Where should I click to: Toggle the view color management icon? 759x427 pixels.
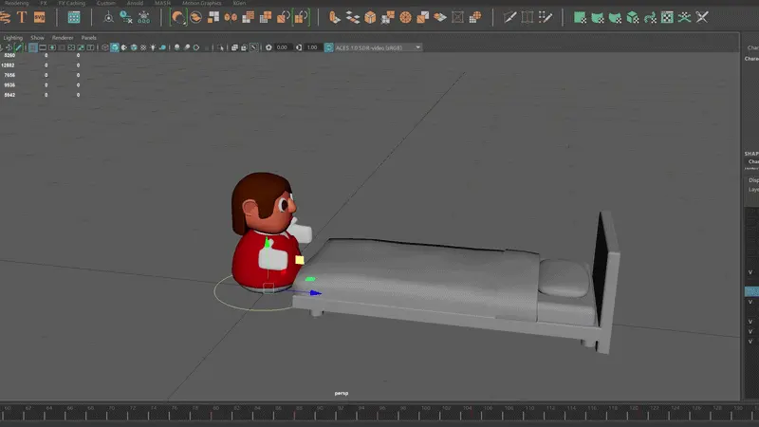pos(328,47)
